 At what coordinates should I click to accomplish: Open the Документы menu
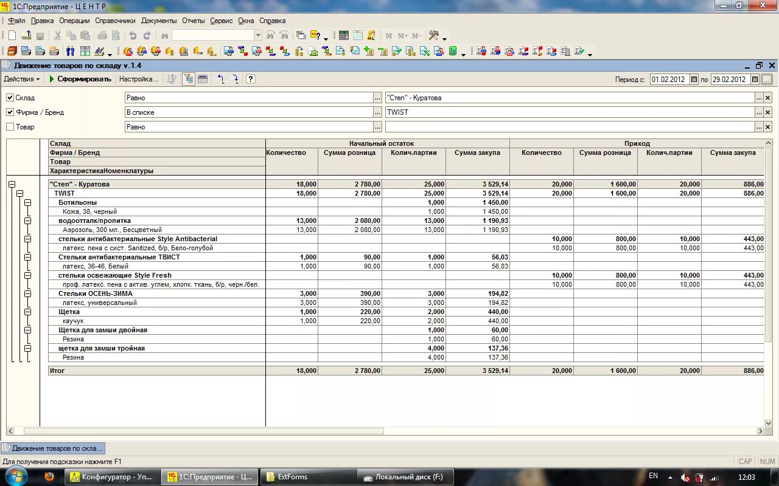(x=159, y=21)
